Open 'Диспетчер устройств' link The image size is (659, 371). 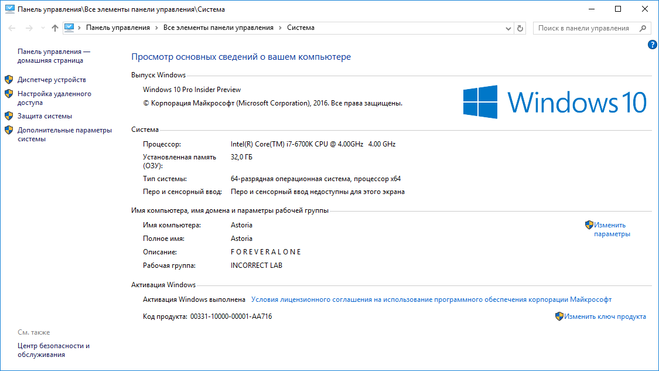click(x=52, y=80)
